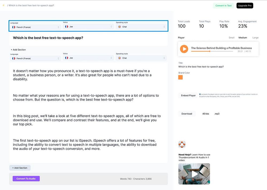Open the top Language dropdown
The image size is (267, 190).
[35, 27]
